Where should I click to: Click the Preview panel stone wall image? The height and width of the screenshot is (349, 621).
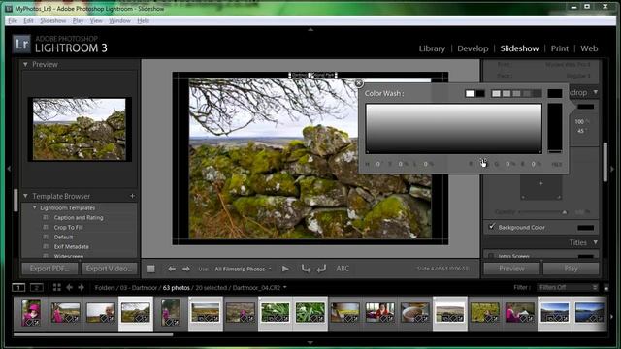coord(80,129)
